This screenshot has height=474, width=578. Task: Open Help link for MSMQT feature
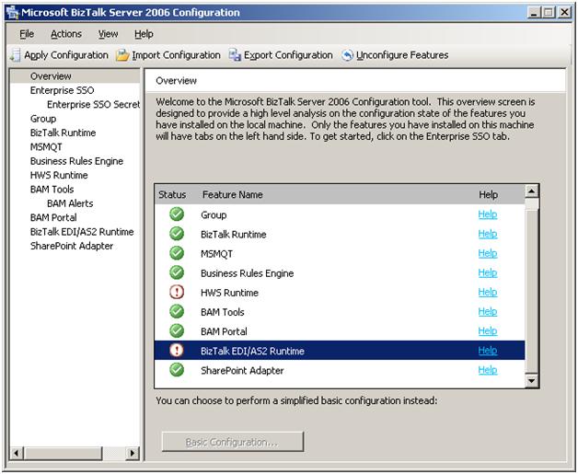coord(488,254)
